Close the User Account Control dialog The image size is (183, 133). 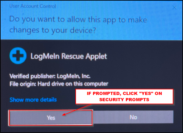point(174,8)
